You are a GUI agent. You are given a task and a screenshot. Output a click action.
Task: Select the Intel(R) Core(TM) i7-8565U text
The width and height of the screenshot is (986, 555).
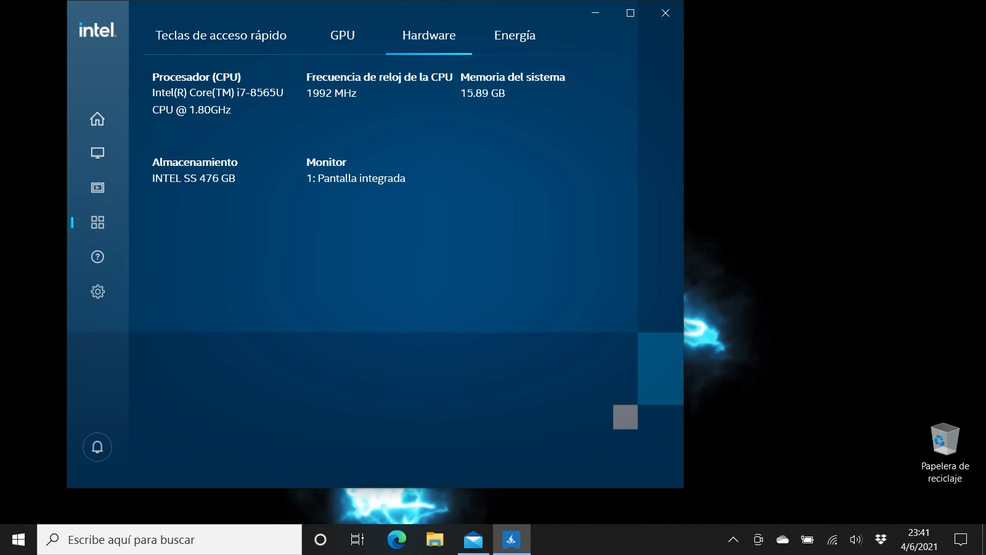click(x=218, y=92)
